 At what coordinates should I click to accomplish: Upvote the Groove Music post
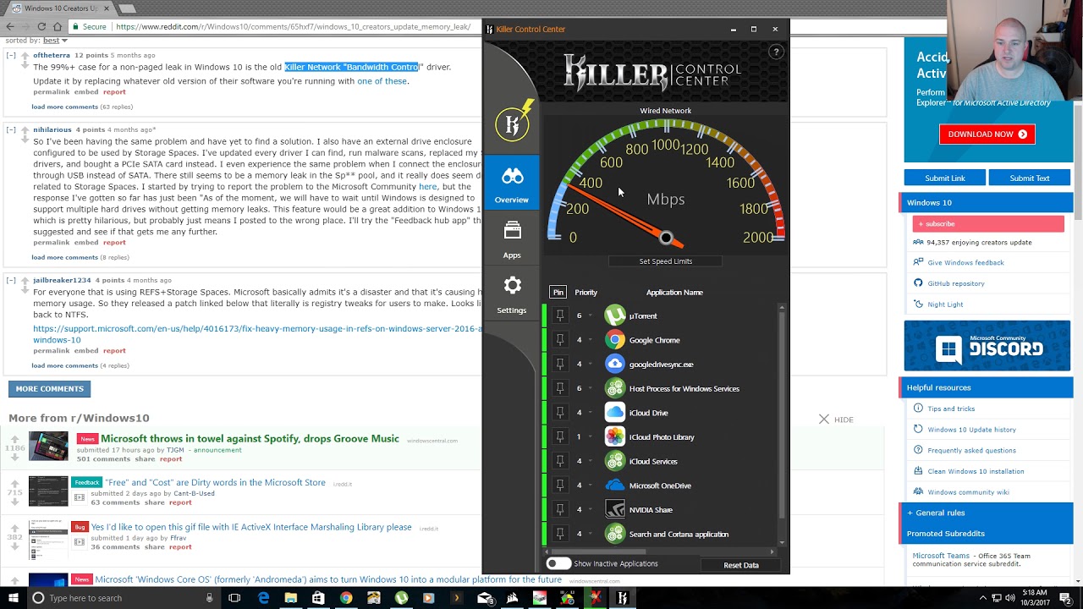click(x=14, y=438)
